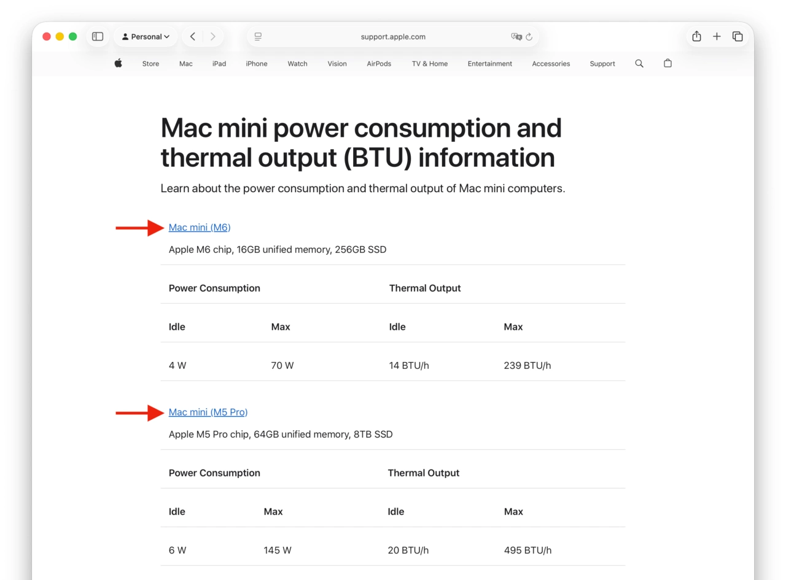
Task: Select the "4 W" idle power cell
Action: [x=177, y=366]
